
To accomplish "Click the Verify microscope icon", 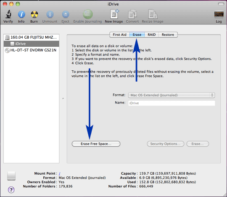I will 8,14.
